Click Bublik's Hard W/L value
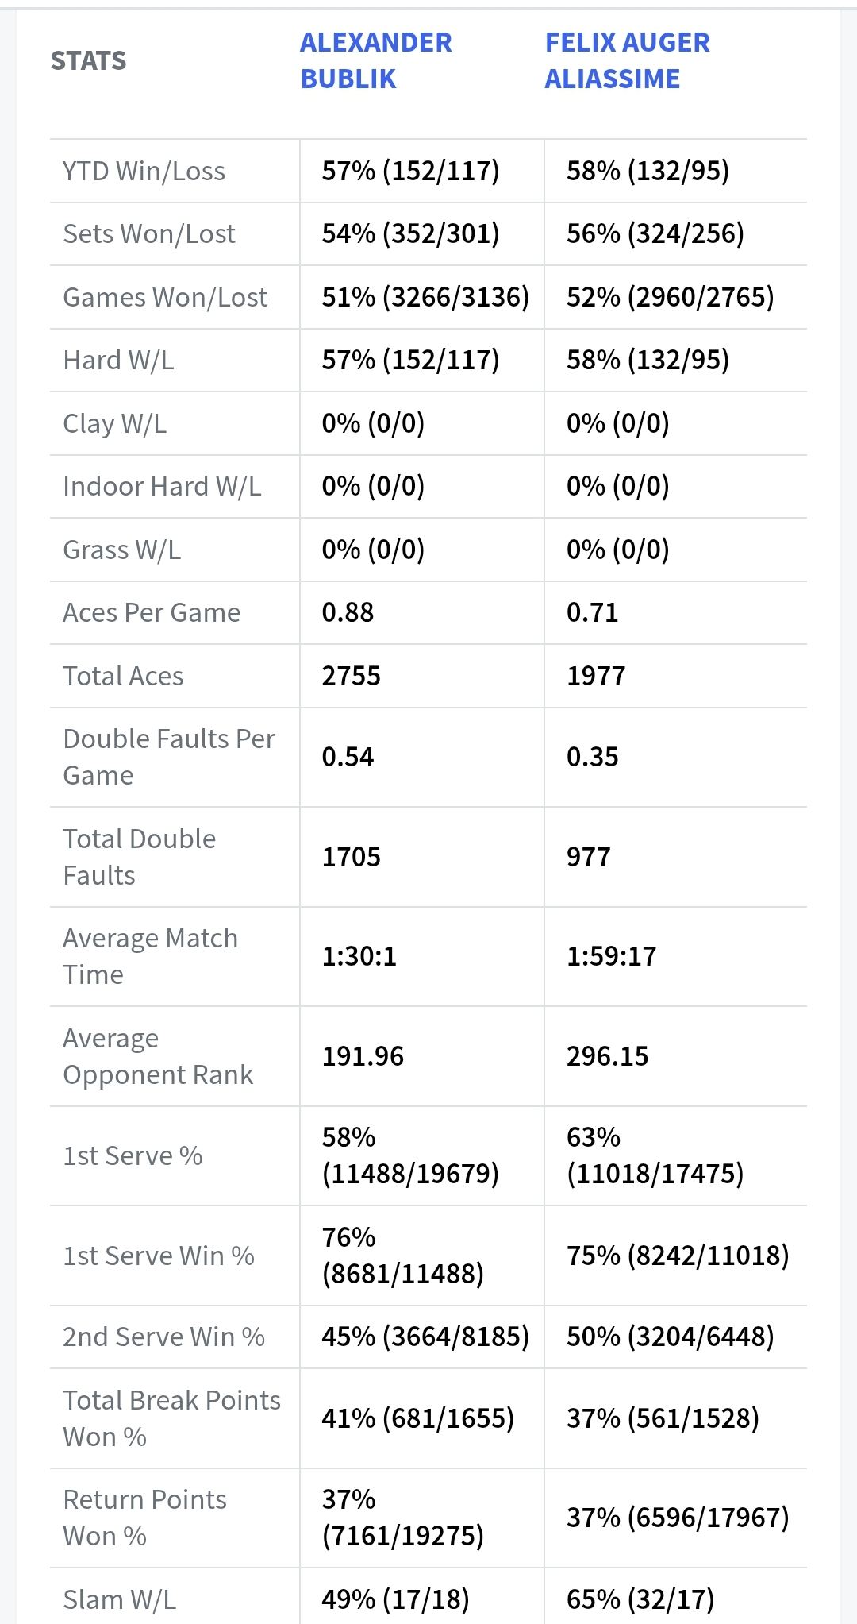 [409, 360]
